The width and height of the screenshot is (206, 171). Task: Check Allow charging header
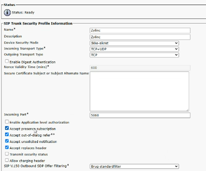pos(7,160)
